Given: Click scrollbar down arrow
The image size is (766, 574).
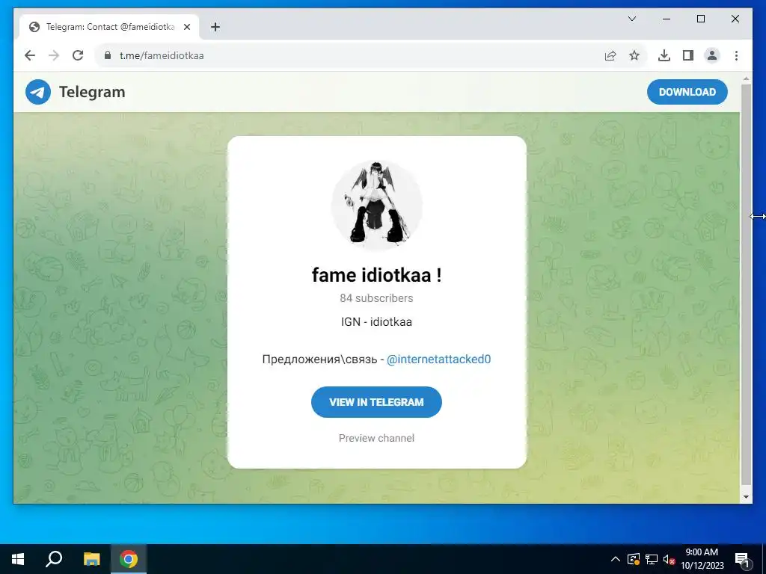Looking at the screenshot, I should pyautogui.click(x=746, y=497).
